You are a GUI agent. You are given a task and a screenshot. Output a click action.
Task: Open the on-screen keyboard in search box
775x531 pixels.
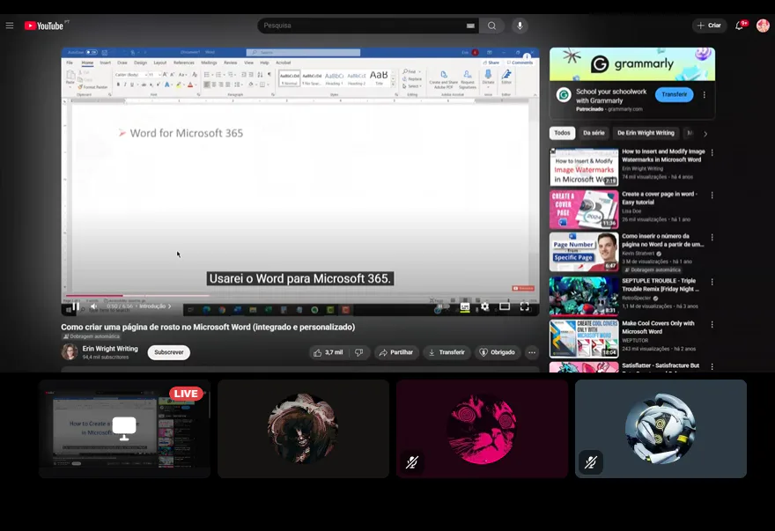470,26
